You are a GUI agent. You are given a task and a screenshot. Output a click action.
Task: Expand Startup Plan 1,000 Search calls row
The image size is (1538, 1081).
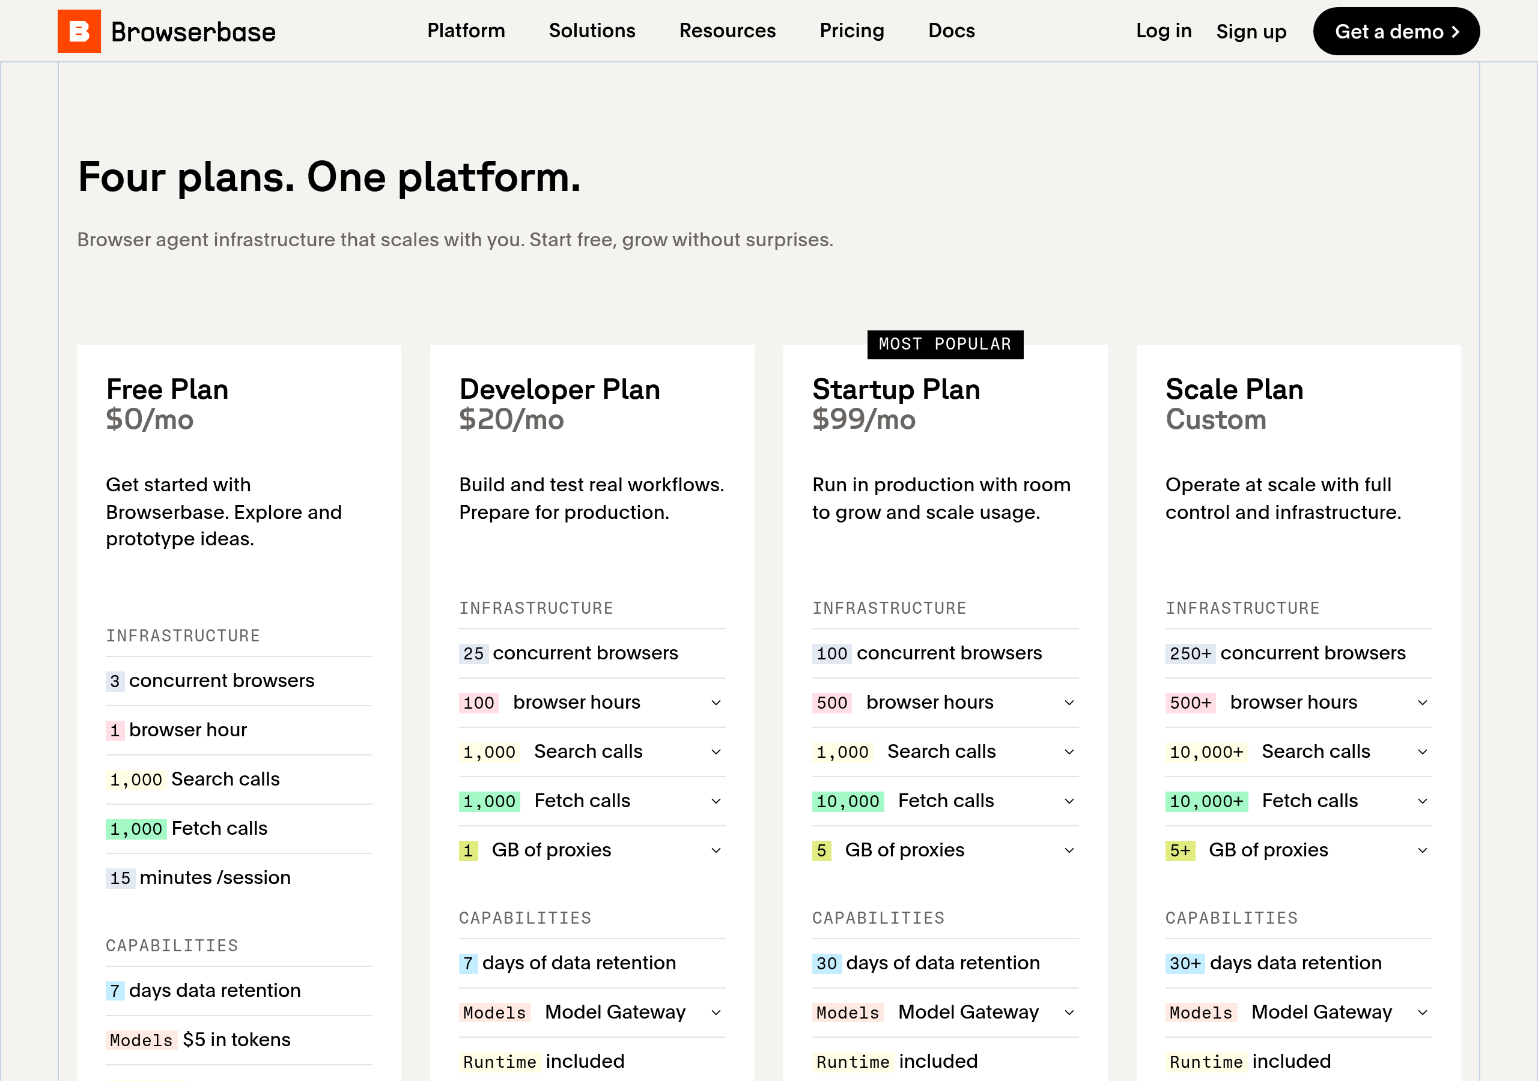click(945, 752)
